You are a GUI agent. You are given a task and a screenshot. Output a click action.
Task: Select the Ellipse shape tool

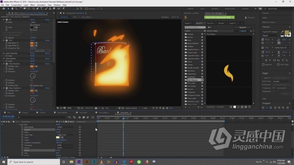point(33,9)
